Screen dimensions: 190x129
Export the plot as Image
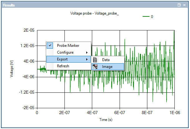click(108, 67)
